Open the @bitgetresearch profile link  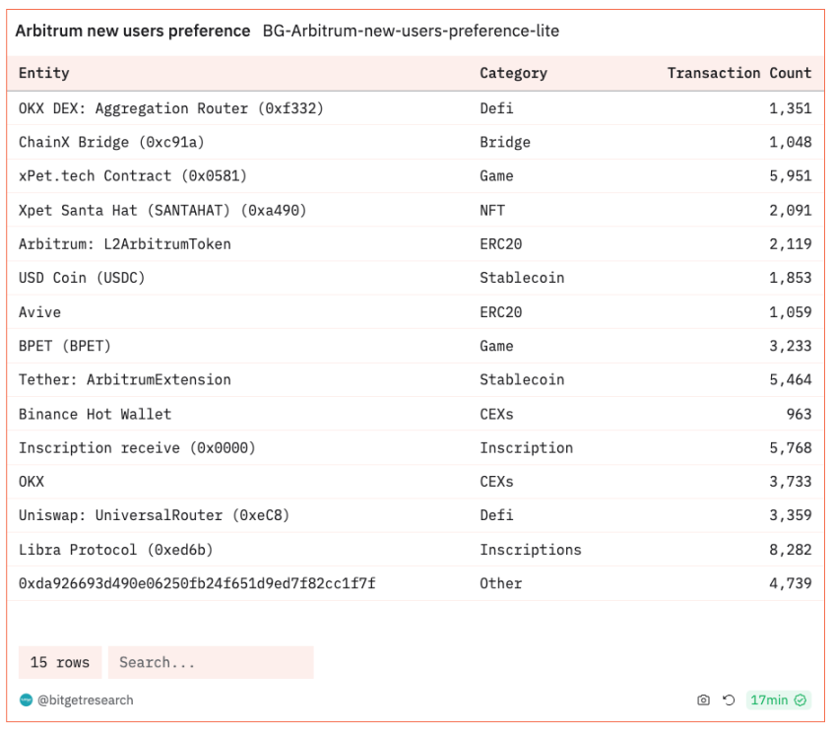pyautogui.click(x=85, y=700)
